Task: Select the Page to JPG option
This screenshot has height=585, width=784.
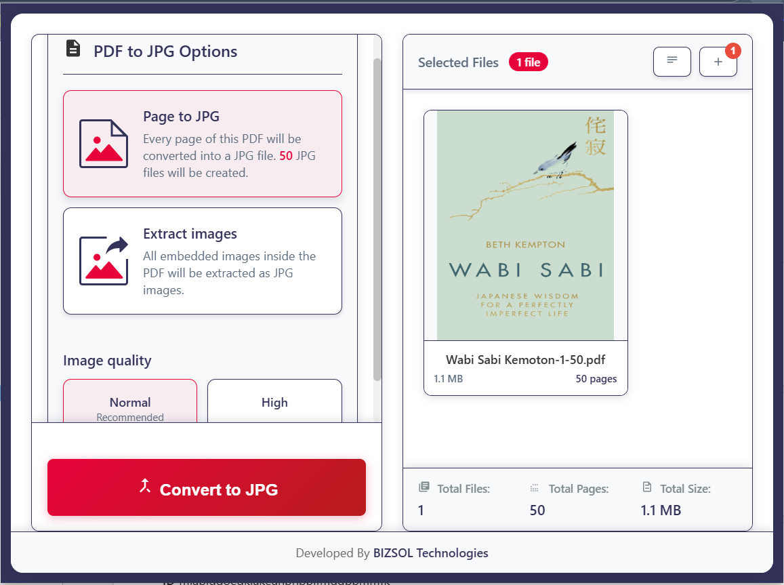Action: [202, 144]
